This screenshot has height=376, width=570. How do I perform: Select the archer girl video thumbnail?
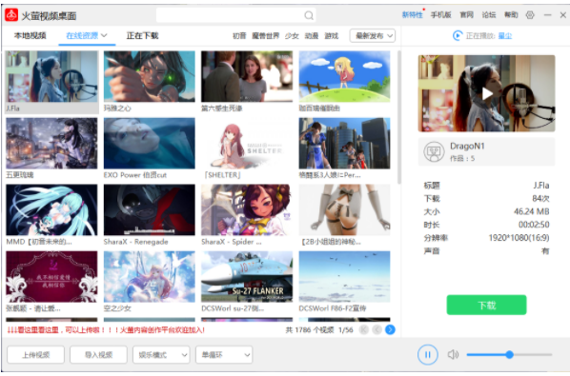pyautogui.click(x=150, y=76)
